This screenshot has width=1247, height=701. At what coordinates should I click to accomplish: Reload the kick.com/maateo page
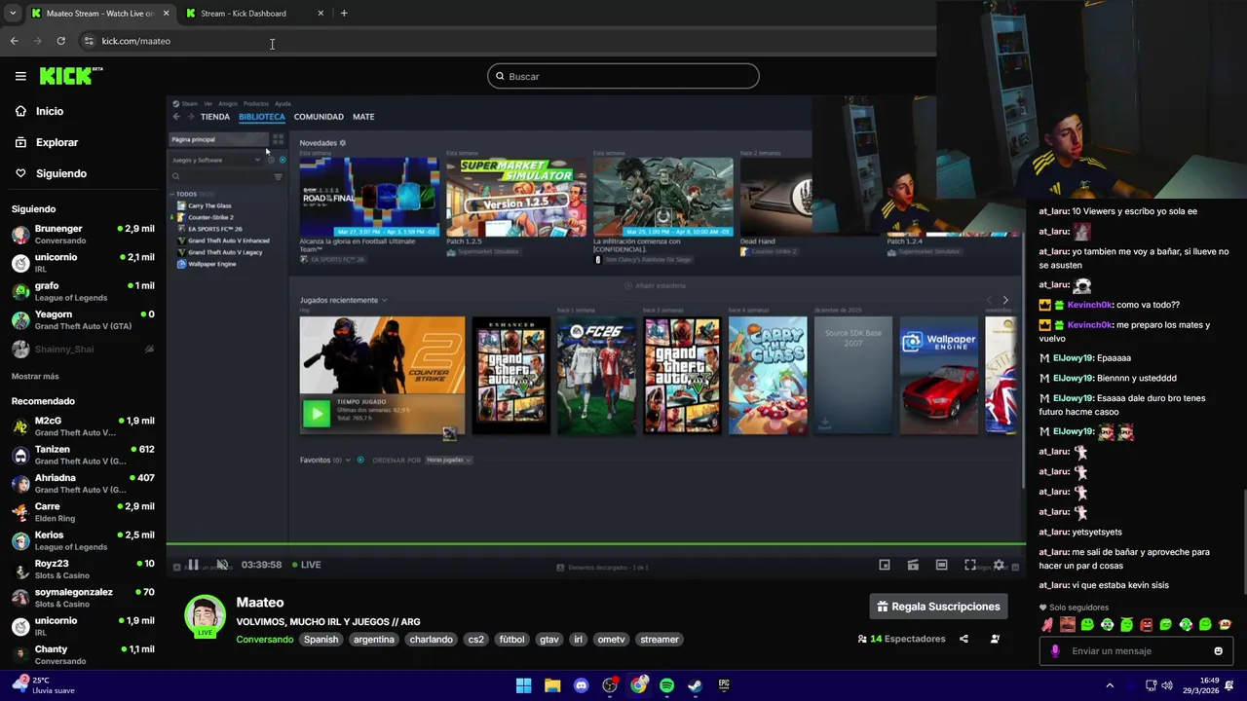coord(60,41)
